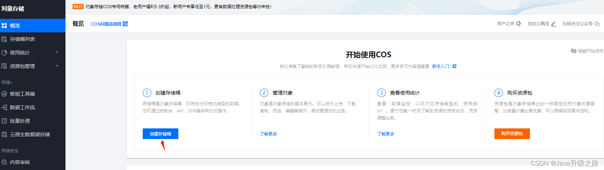Click the 批量处理 icon
The image size is (604, 170).
4,121
